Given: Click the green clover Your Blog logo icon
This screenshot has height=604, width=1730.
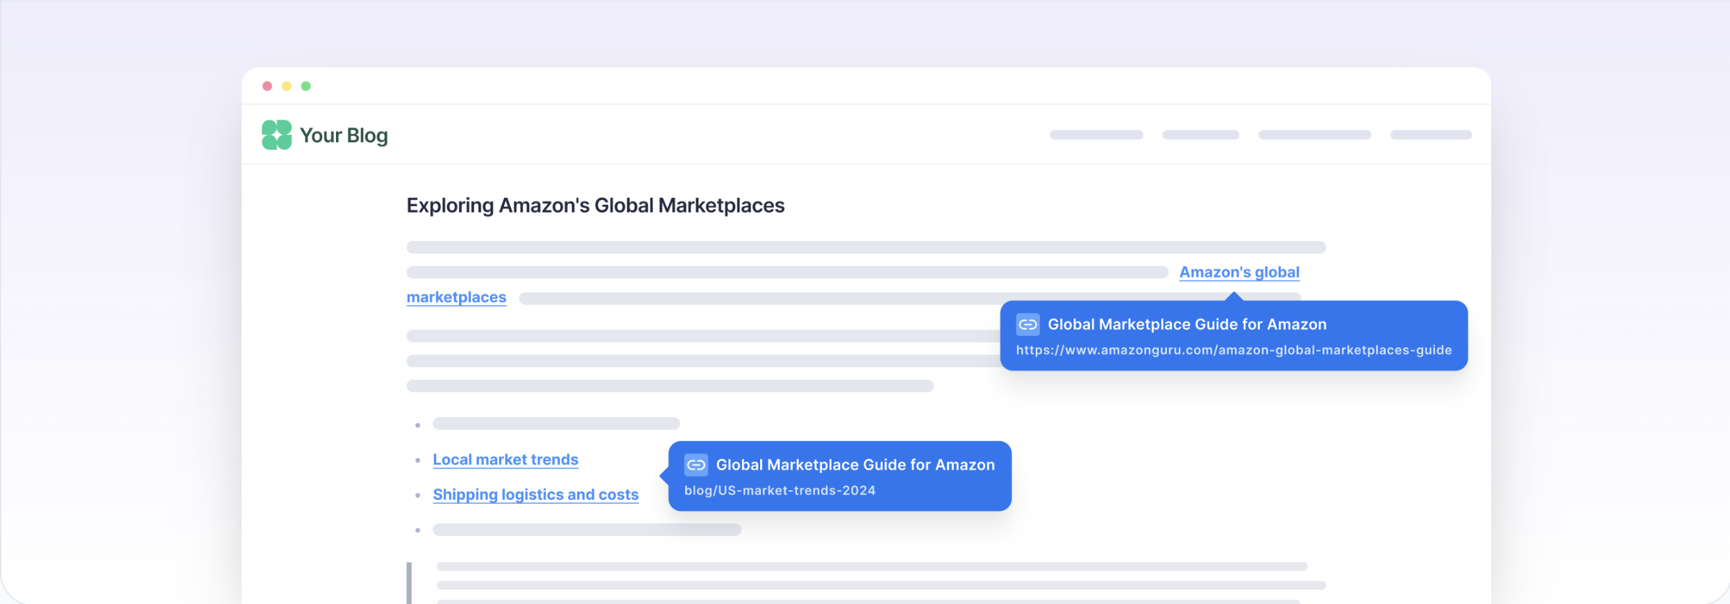Looking at the screenshot, I should coord(276,135).
